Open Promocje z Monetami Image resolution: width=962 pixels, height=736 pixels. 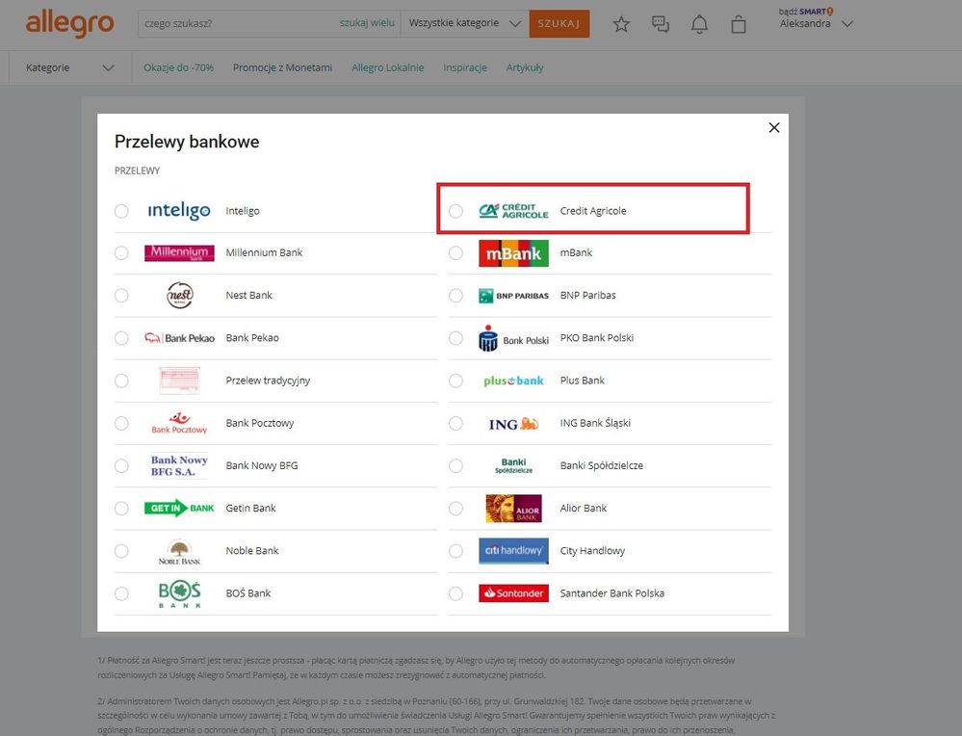click(x=282, y=67)
